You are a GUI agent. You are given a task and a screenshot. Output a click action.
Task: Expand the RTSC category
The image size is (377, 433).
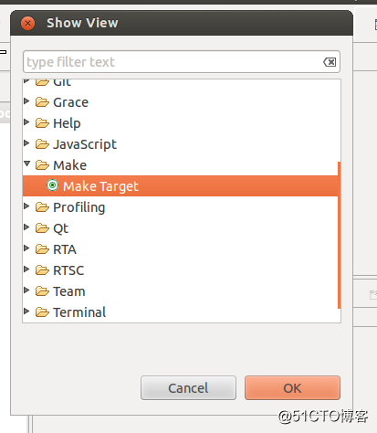(26, 269)
